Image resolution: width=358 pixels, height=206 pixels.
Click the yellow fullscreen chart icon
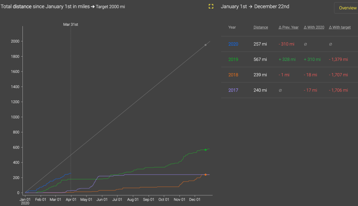click(x=211, y=7)
